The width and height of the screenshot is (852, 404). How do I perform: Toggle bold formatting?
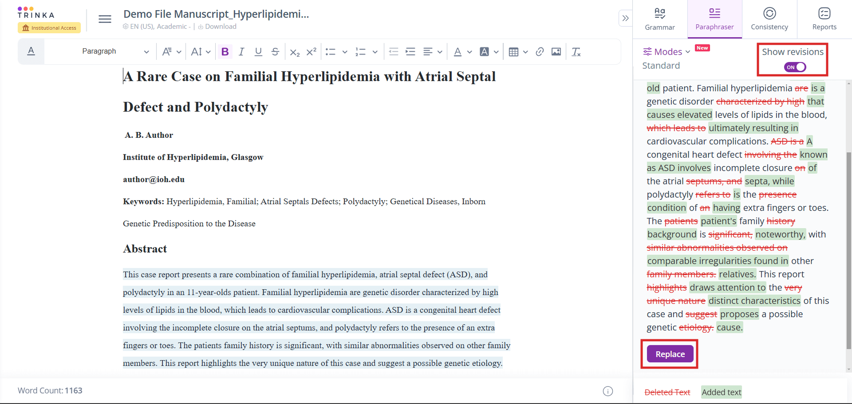pyautogui.click(x=225, y=52)
